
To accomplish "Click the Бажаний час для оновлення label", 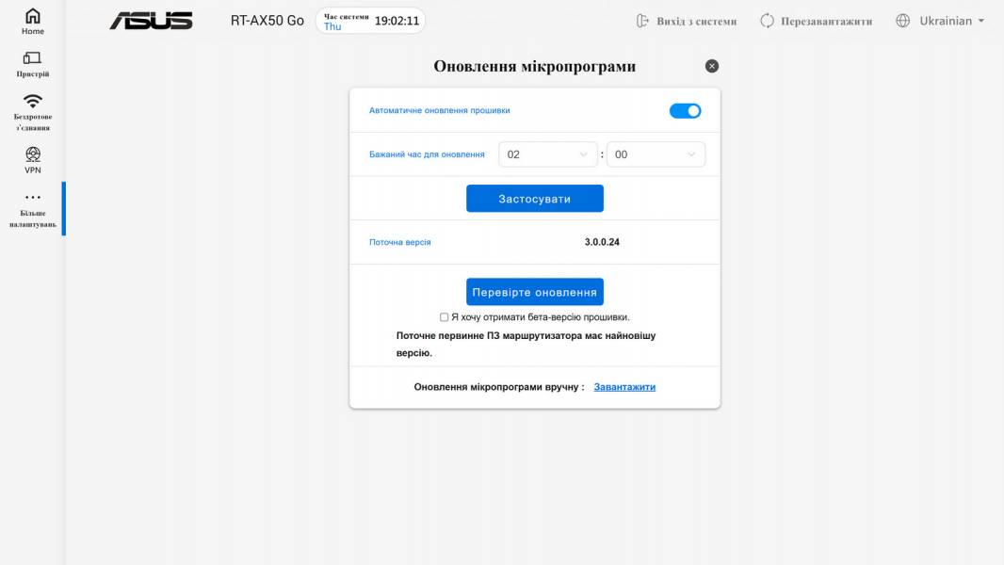I will [427, 154].
